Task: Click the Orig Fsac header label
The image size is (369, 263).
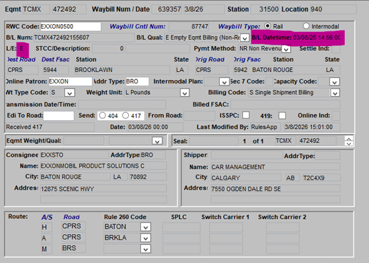Action: 247,59
